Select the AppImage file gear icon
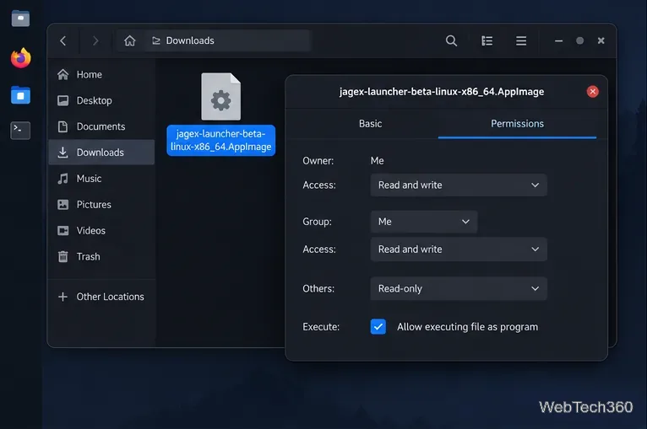The height and width of the screenshot is (429, 647). point(220,97)
